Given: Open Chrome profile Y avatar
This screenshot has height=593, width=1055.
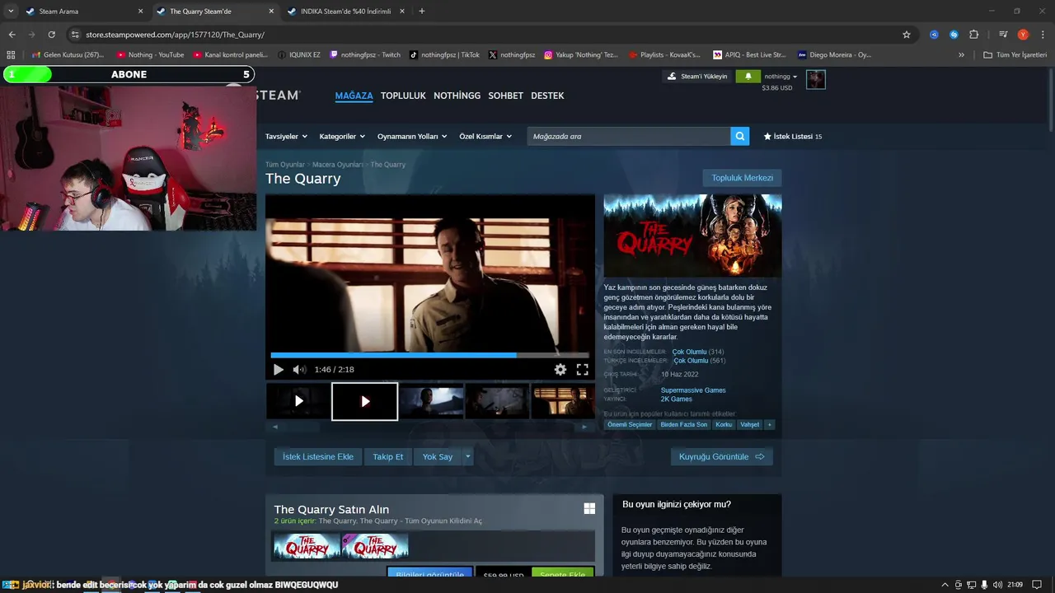Looking at the screenshot, I should [1023, 35].
